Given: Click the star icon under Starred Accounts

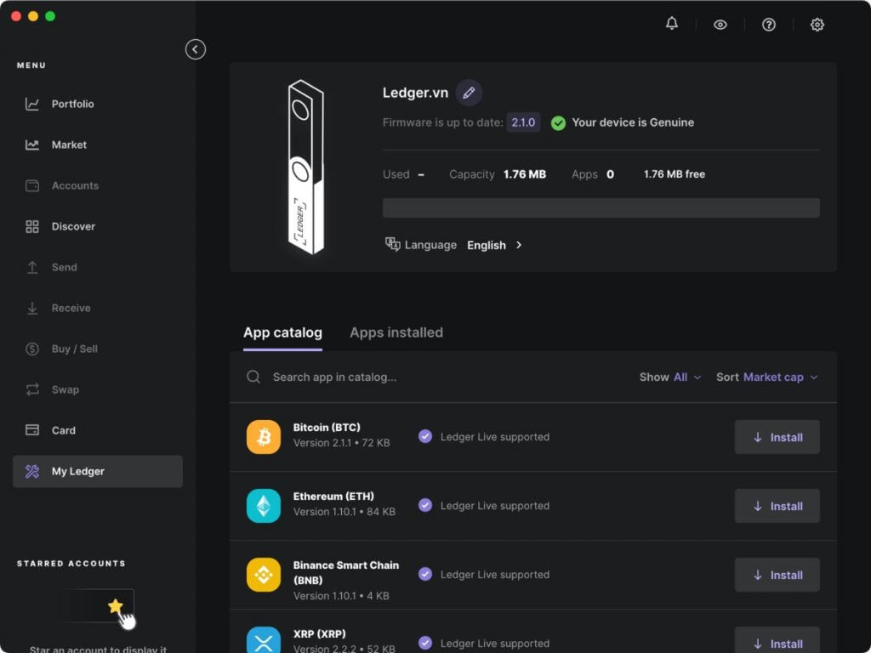Looking at the screenshot, I should tap(115, 605).
